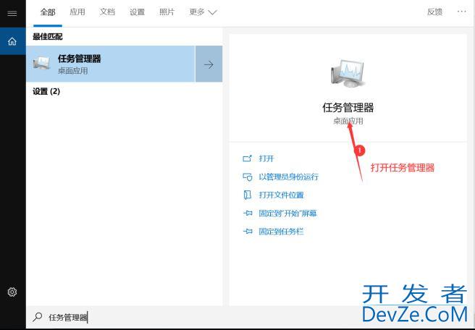The width and height of the screenshot is (475, 330).
Task: Click the Task Manager icon in best match
Action: pyautogui.click(x=41, y=63)
